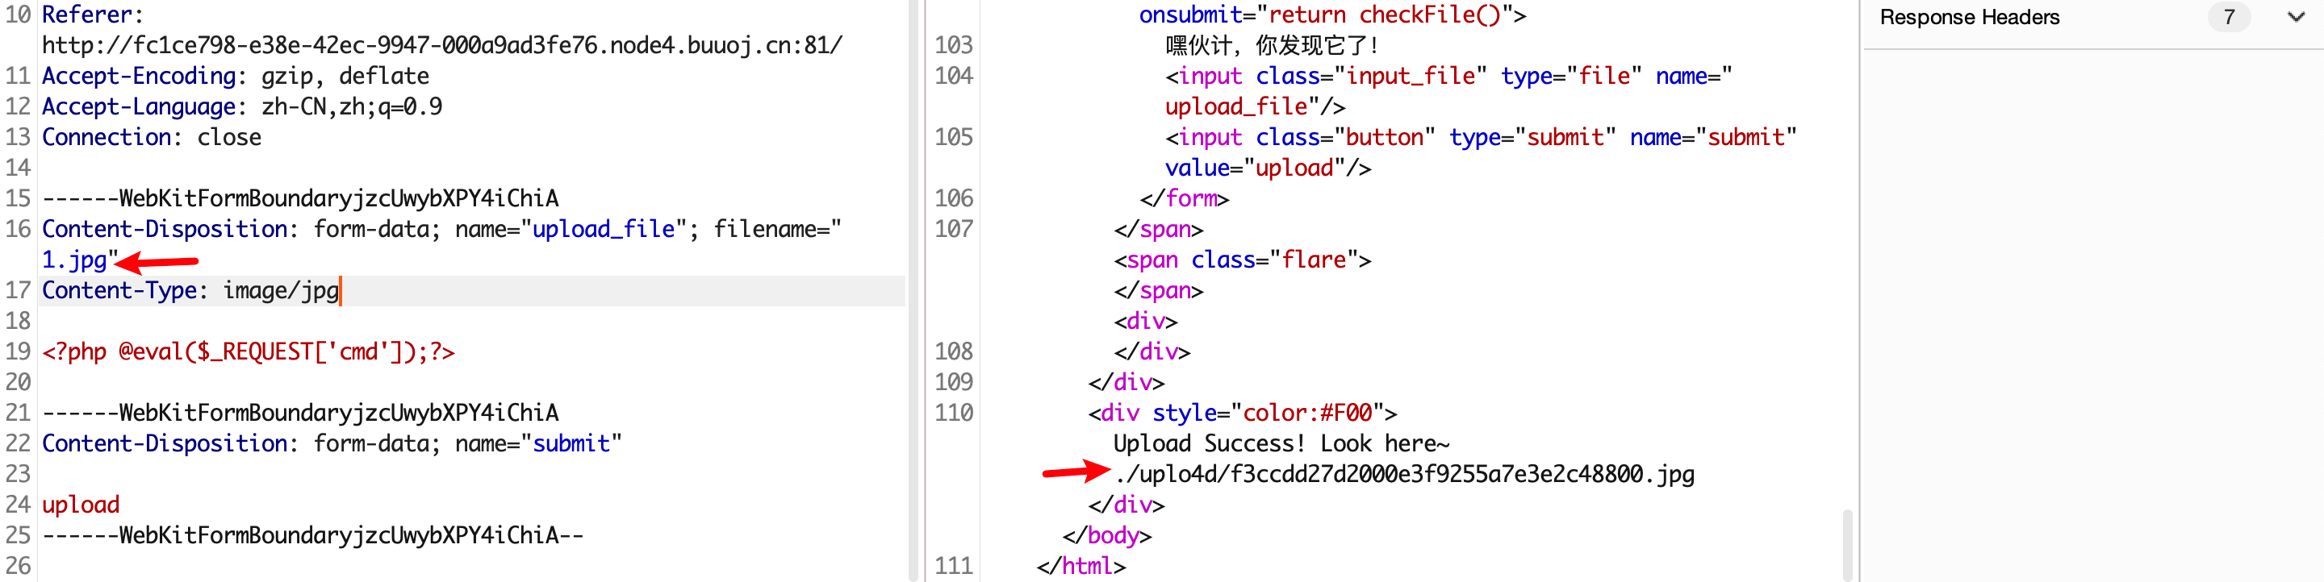
Task: Click the Response Headers label
Action: coord(1970,17)
